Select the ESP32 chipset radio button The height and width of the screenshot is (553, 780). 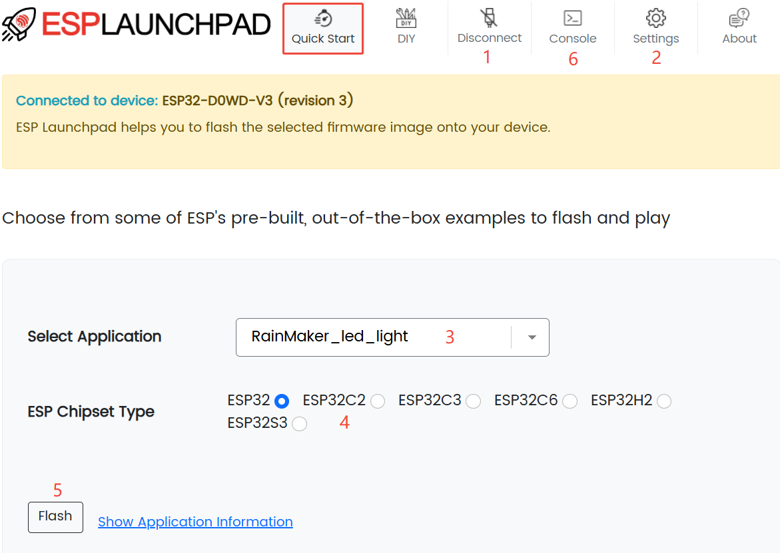pos(282,401)
